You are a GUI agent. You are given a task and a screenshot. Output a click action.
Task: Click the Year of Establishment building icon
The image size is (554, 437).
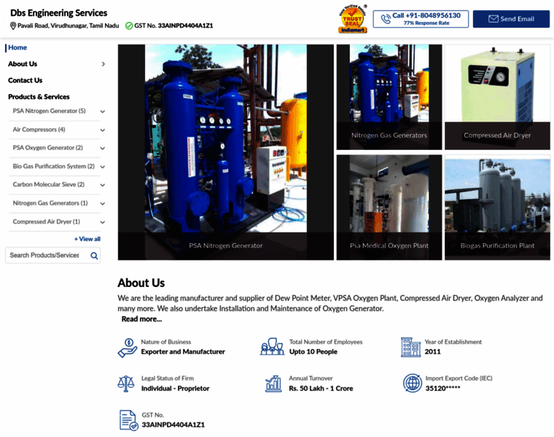coord(410,347)
